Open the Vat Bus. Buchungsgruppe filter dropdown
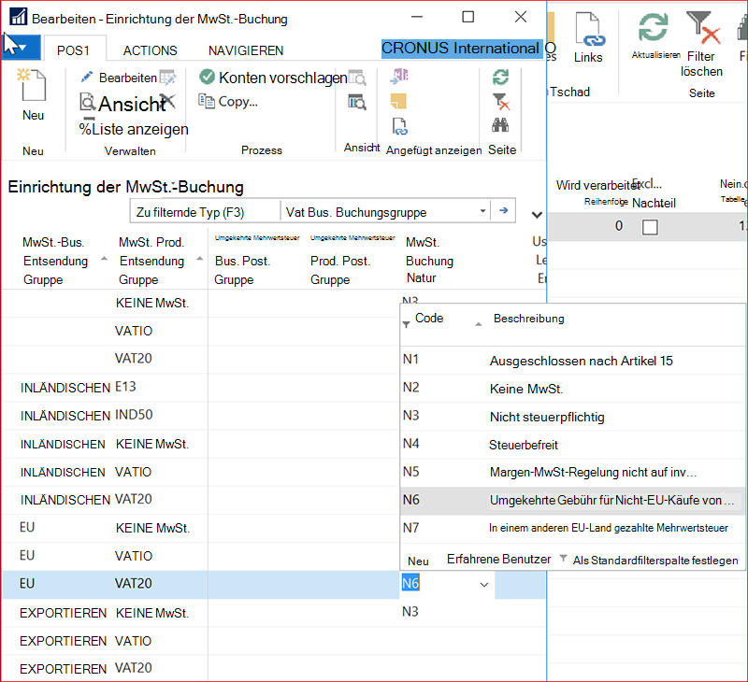Image resolution: width=748 pixels, height=682 pixels. 482,210
